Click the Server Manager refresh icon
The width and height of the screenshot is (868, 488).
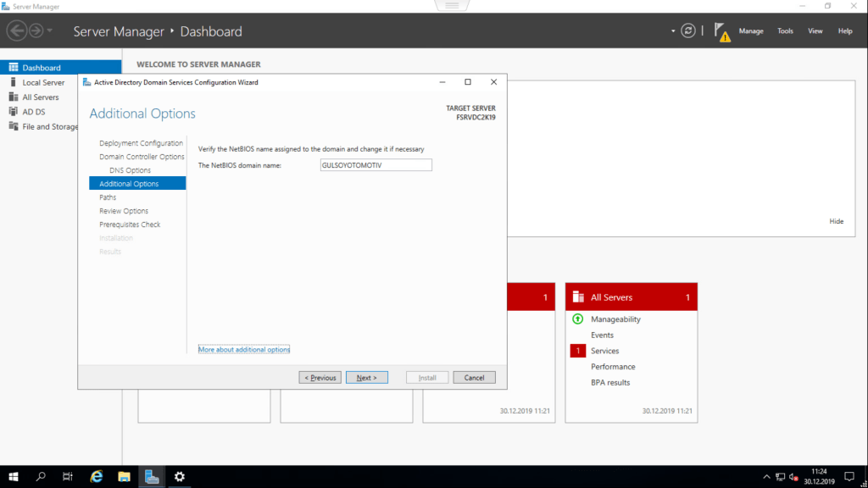pos(688,30)
